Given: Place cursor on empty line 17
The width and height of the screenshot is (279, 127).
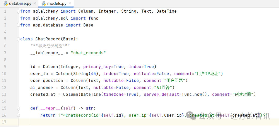Looking at the screenshot, I should (149, 122).
